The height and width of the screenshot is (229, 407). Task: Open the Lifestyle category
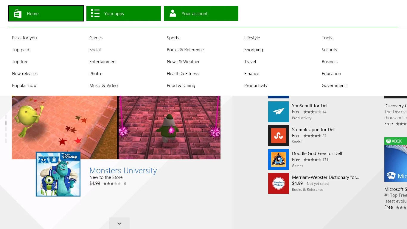[x=252, y=38]
